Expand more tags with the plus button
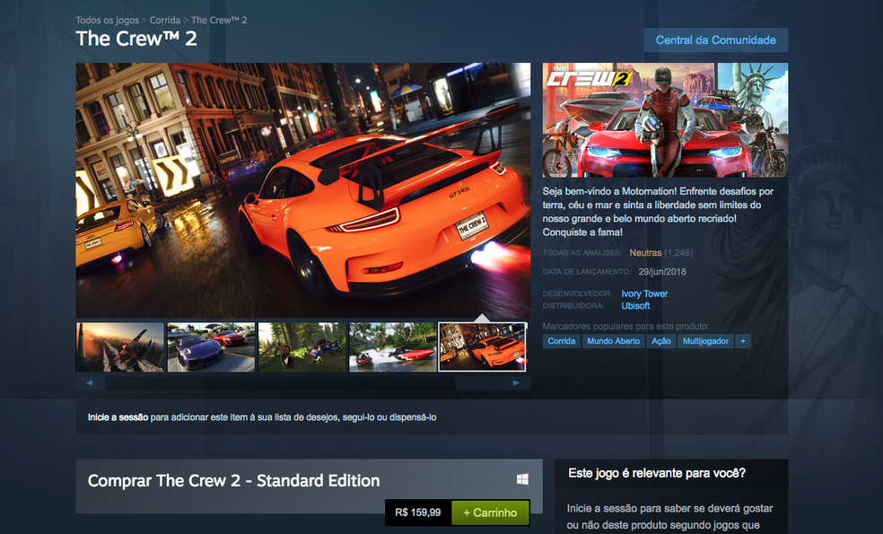 743,341
